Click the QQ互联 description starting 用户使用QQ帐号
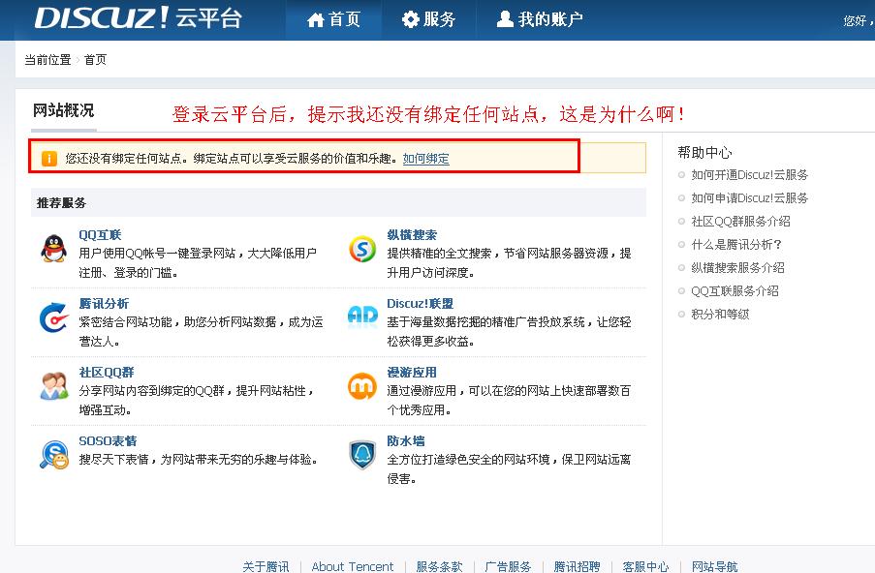The image size is (875, 573). pyautogui.click(x=198, y=263)
